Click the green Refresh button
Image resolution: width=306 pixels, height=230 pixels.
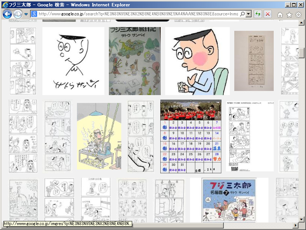click(x=258, y=14)
